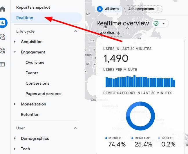Click the plus icon in Add comparison
The width and height of the screenshot is (188, 154).
tap(158, 9)
